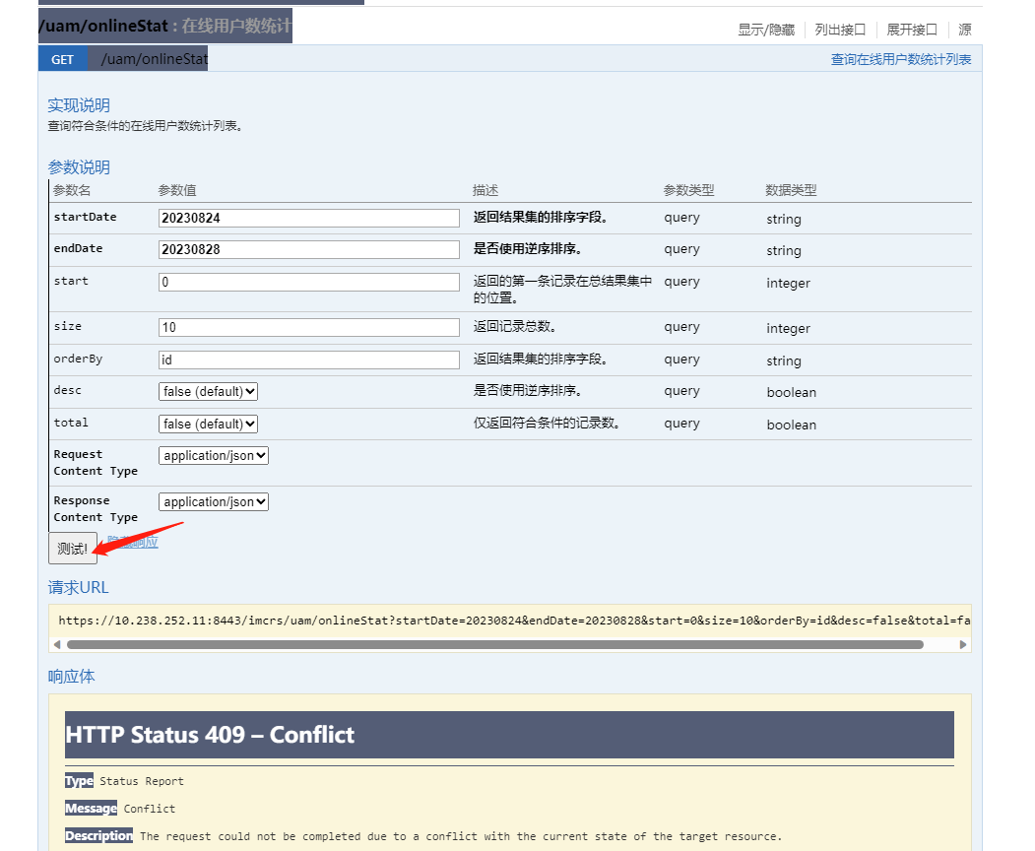Click the 源 link at the top right
This screenshot has height=851, width=1035.
click(964, 30)
